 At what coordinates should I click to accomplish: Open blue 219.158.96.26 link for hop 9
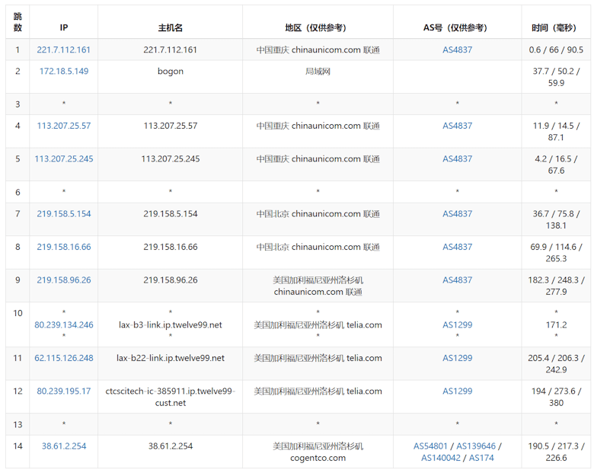[x=64, y=280]
